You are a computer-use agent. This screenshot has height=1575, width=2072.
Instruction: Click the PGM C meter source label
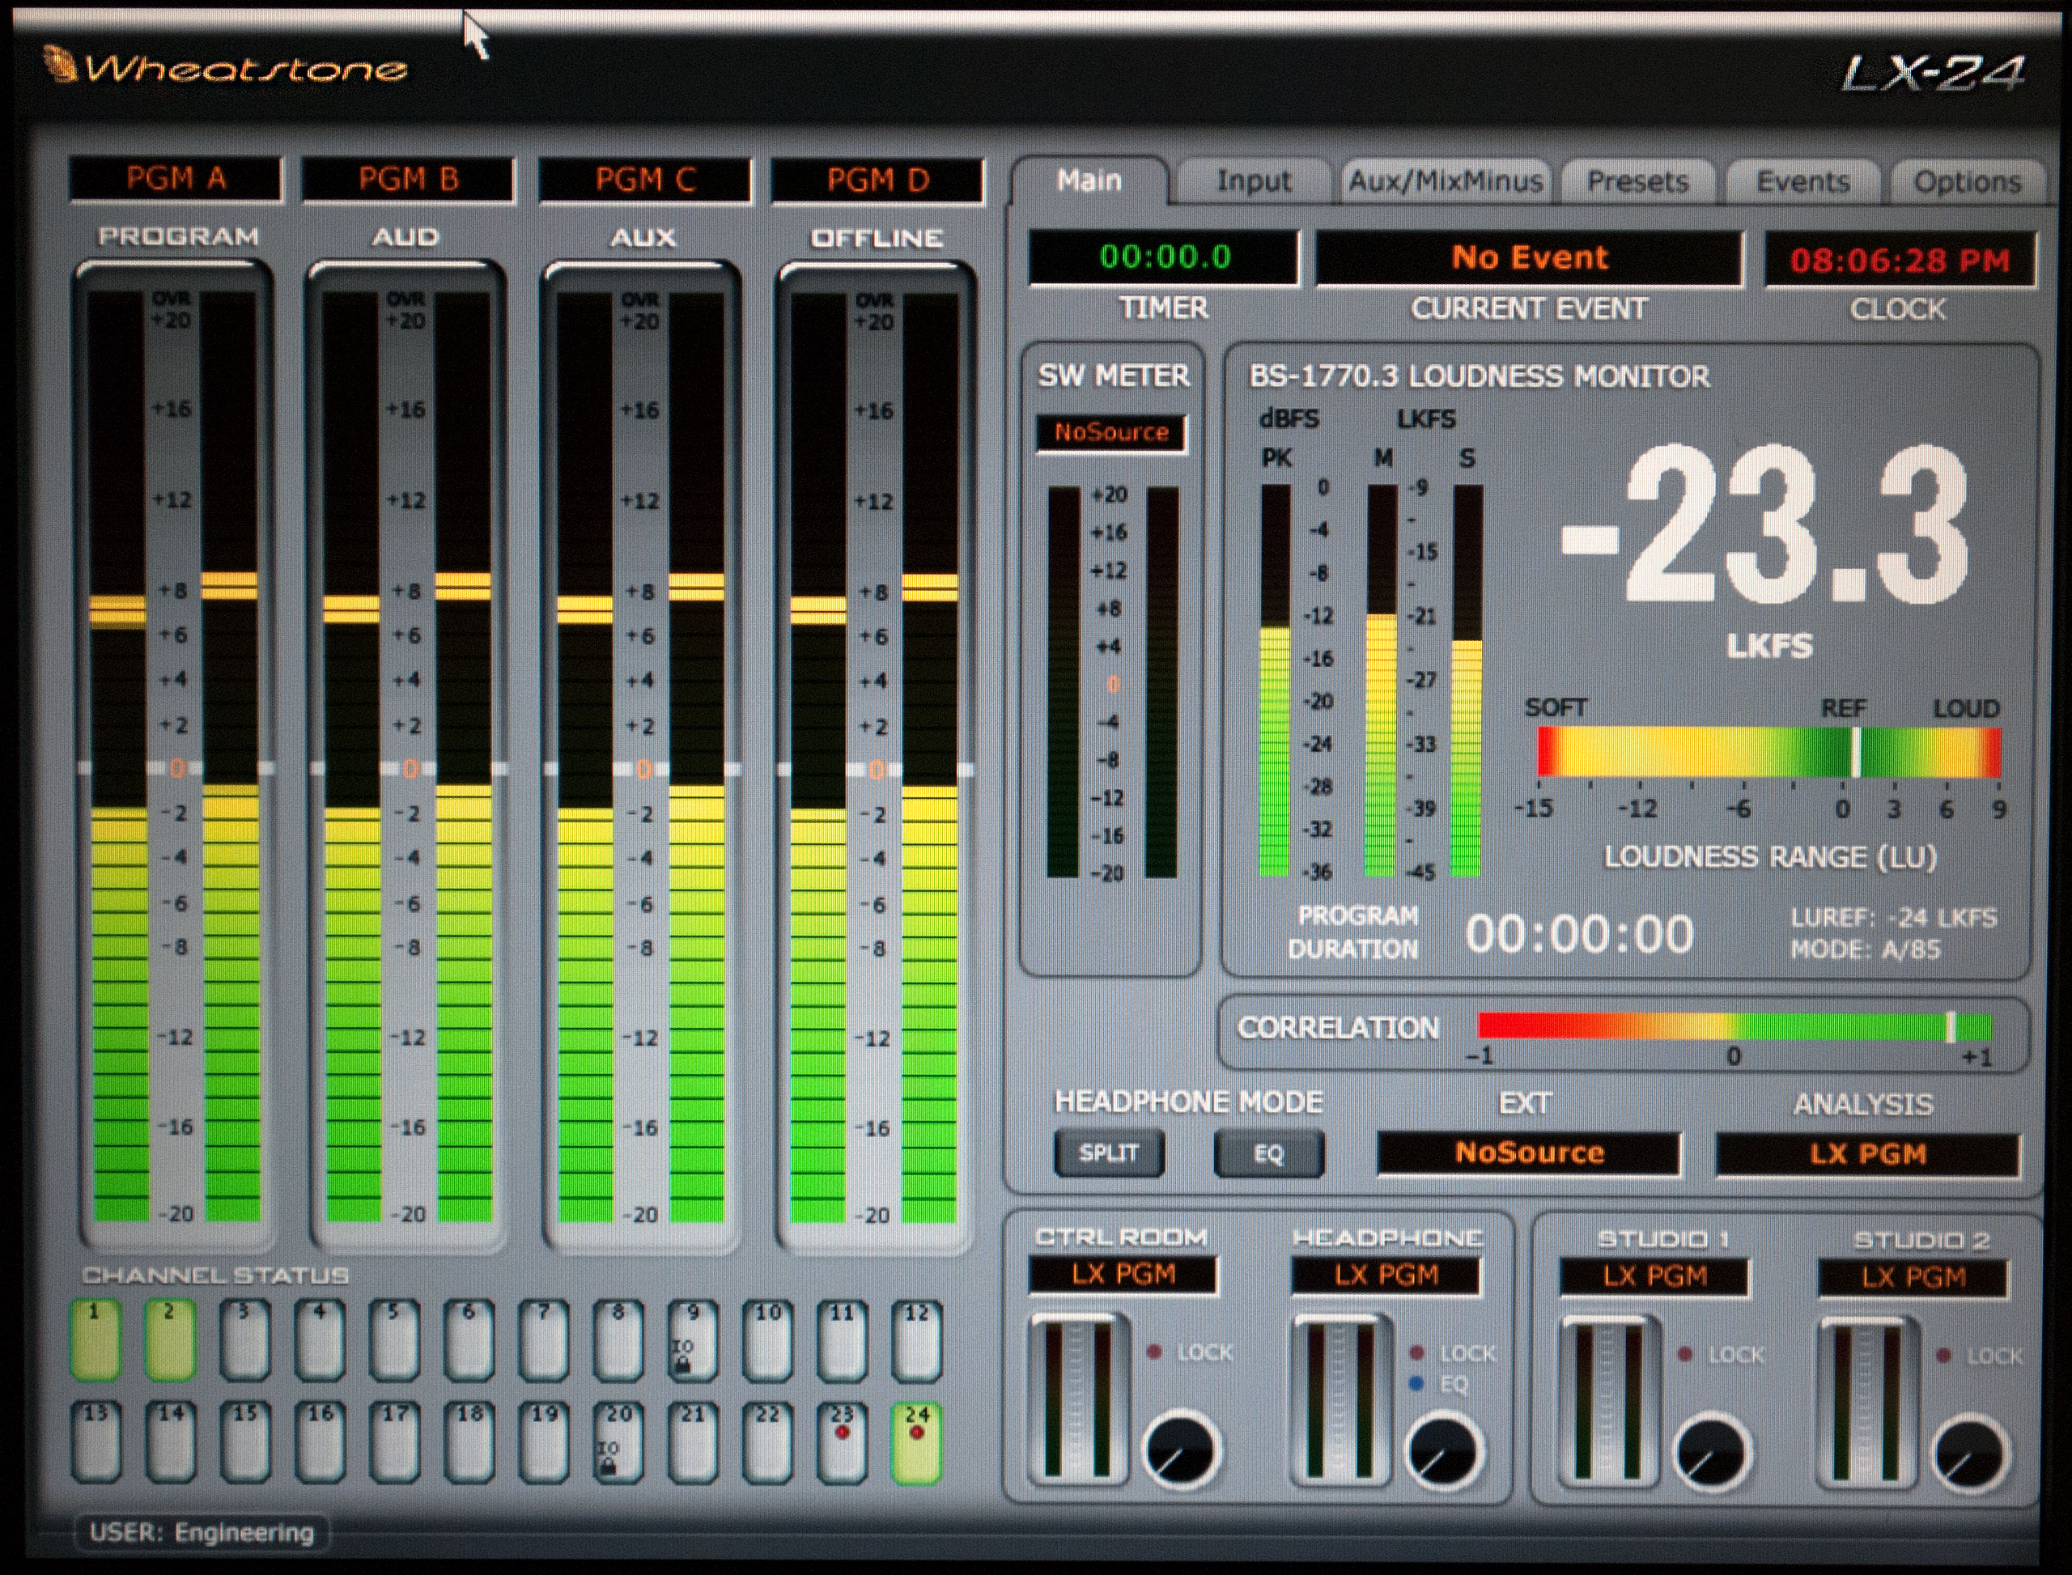[645, 179]
